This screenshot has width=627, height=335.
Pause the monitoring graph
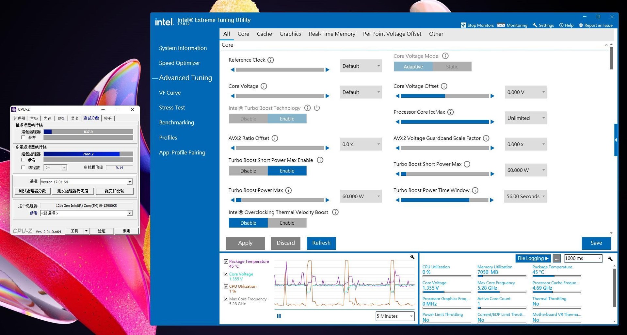(x=279, y=316)
